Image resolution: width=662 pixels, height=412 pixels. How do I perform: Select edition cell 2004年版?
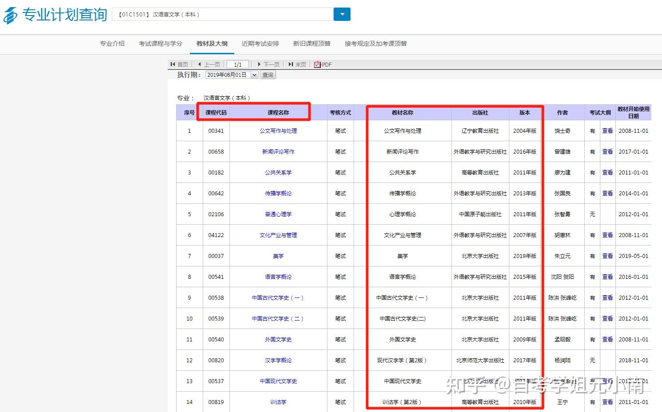(525, 131)
